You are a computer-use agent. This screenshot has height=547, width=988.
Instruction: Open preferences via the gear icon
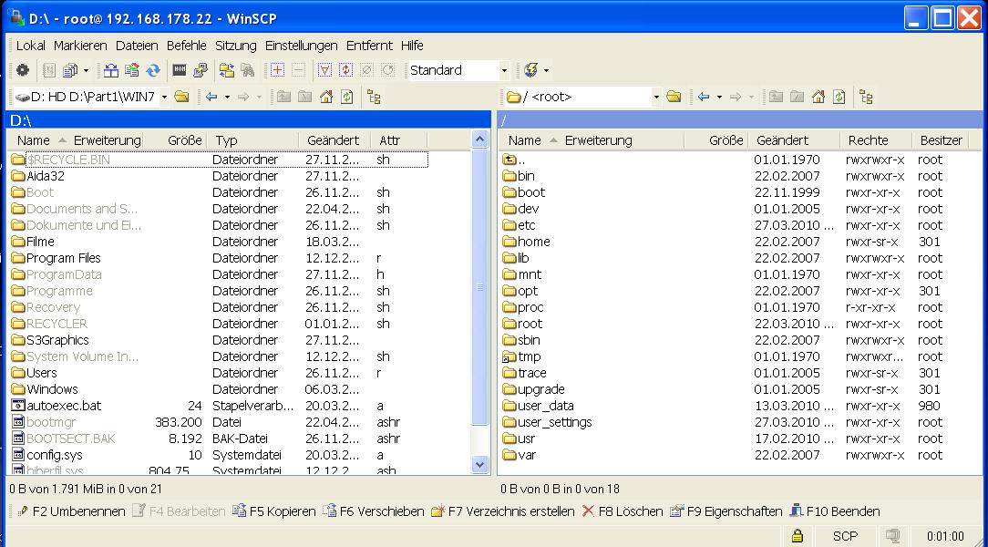(23, 70)
